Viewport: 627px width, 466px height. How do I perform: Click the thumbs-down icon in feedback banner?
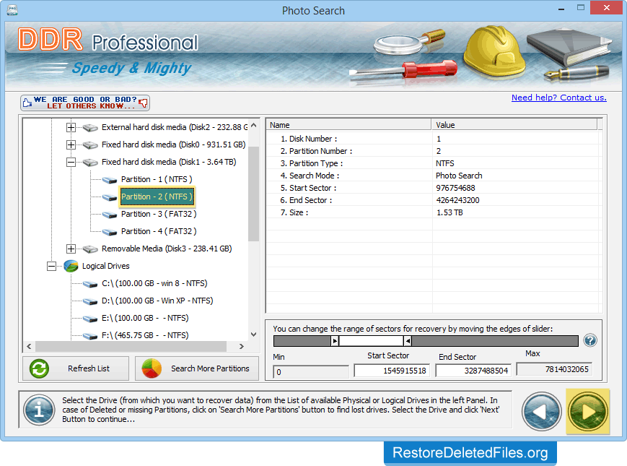143,103
